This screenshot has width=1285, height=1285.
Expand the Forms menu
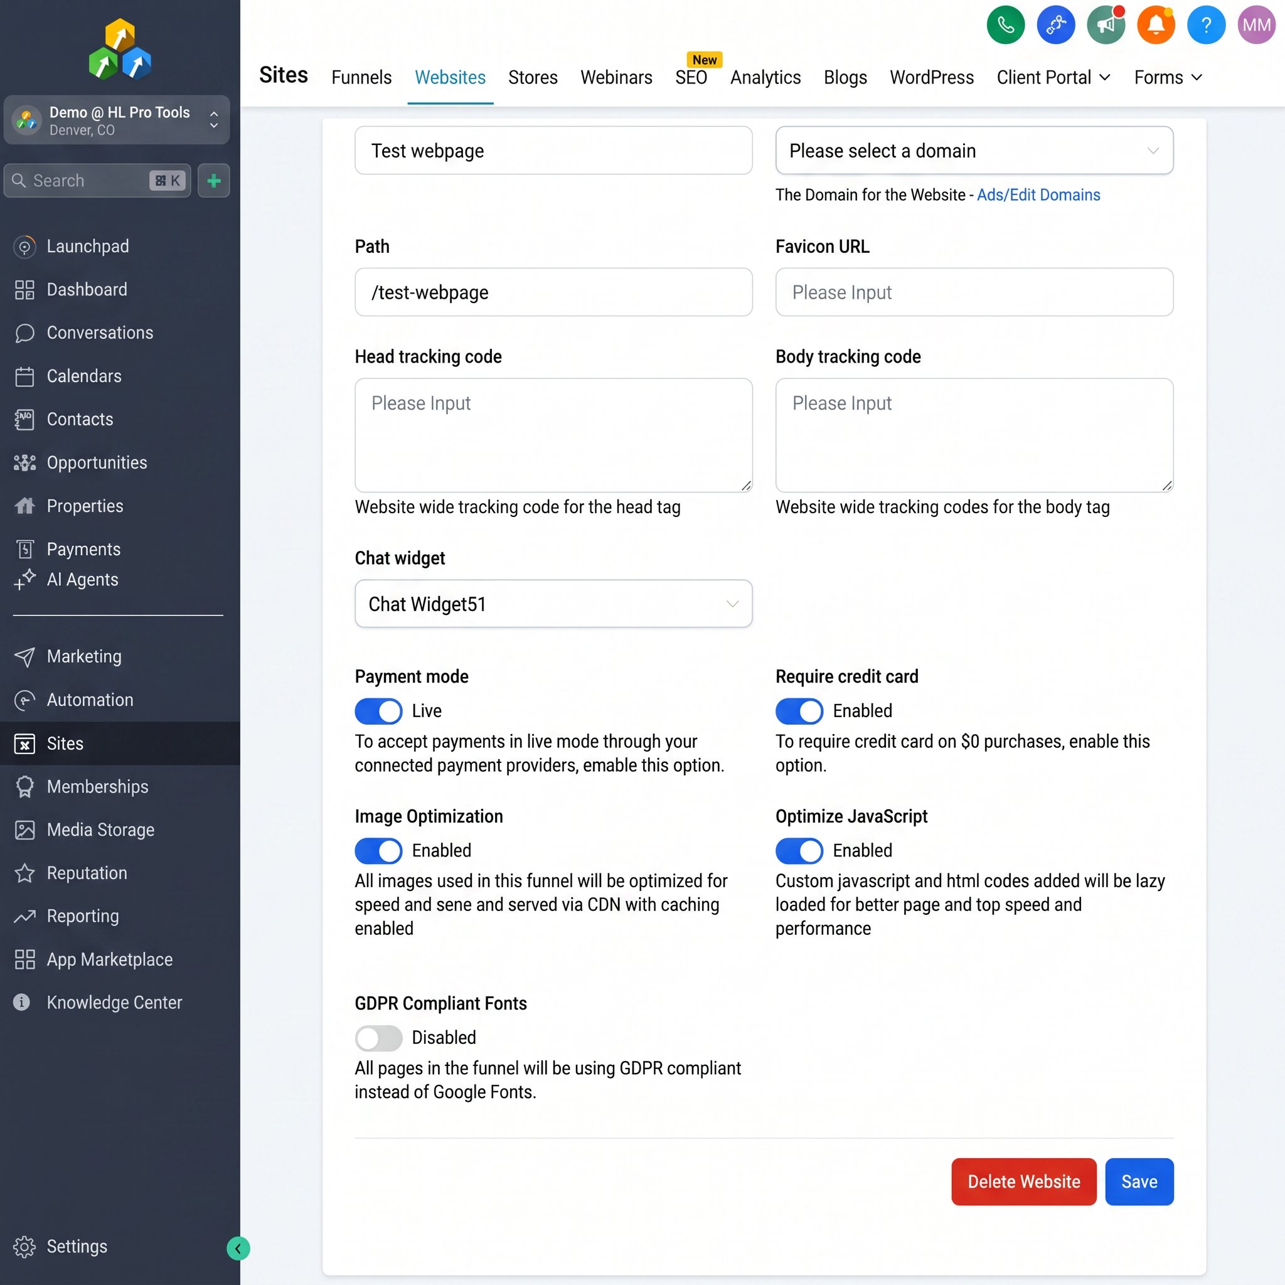click(x=1168, y=77)
